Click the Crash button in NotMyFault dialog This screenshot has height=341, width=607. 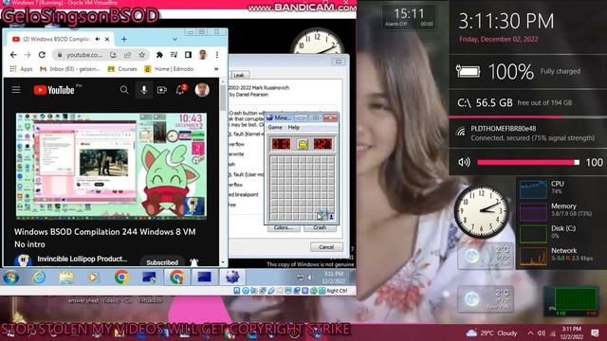[320, 227]
